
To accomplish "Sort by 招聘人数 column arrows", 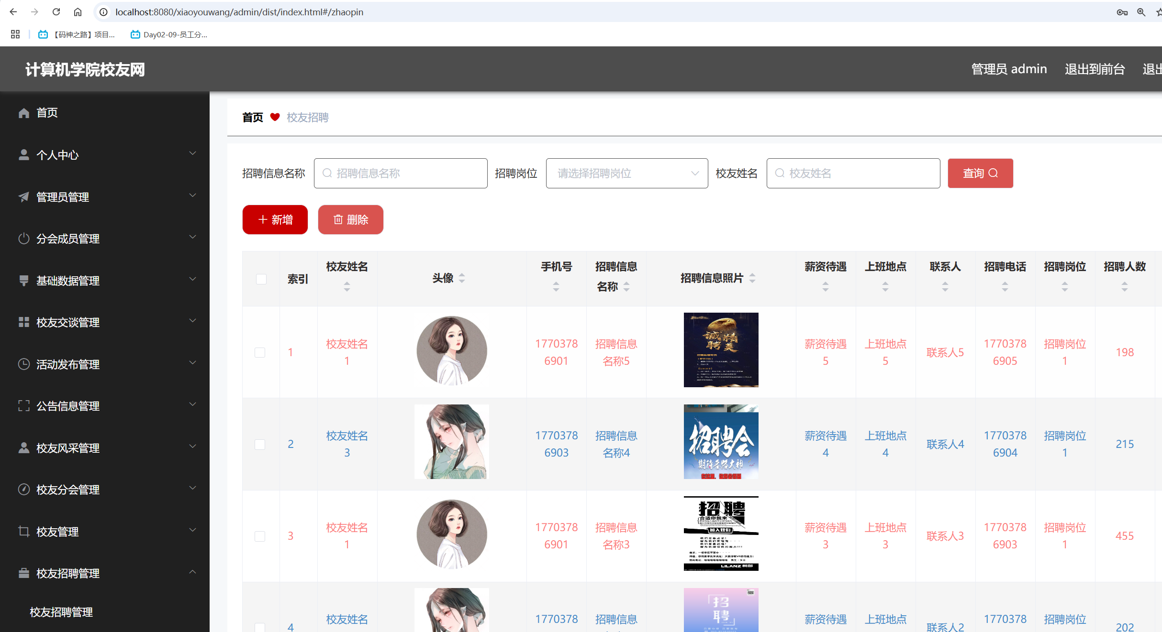I will 1125,286.
